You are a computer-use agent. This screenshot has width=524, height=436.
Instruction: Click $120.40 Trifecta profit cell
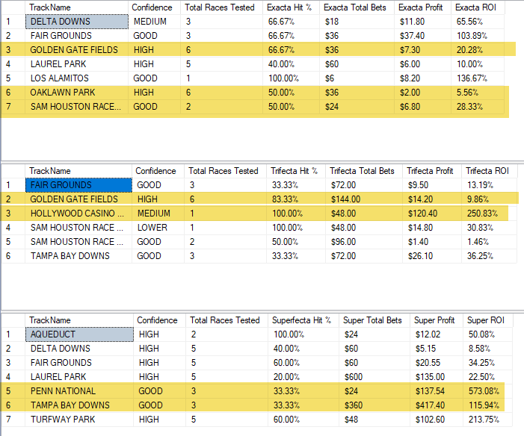[x=432, y=214]
